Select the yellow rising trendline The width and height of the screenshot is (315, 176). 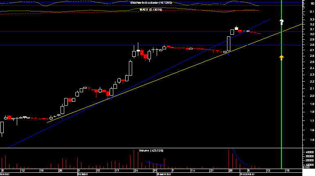point(175,73)
